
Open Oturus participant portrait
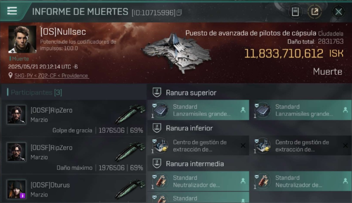tap(17, 189)
